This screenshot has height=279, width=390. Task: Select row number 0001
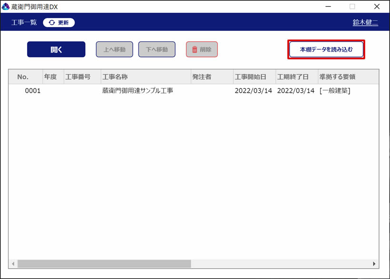33,91
